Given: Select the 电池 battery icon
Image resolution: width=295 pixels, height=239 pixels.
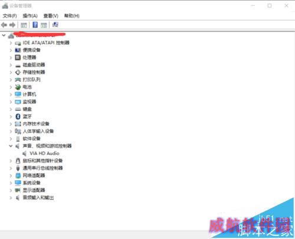Looking at the screenshot, I should point(18,87).
